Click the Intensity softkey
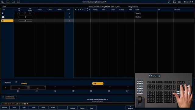The image size is (195, 110). [5, 108]
